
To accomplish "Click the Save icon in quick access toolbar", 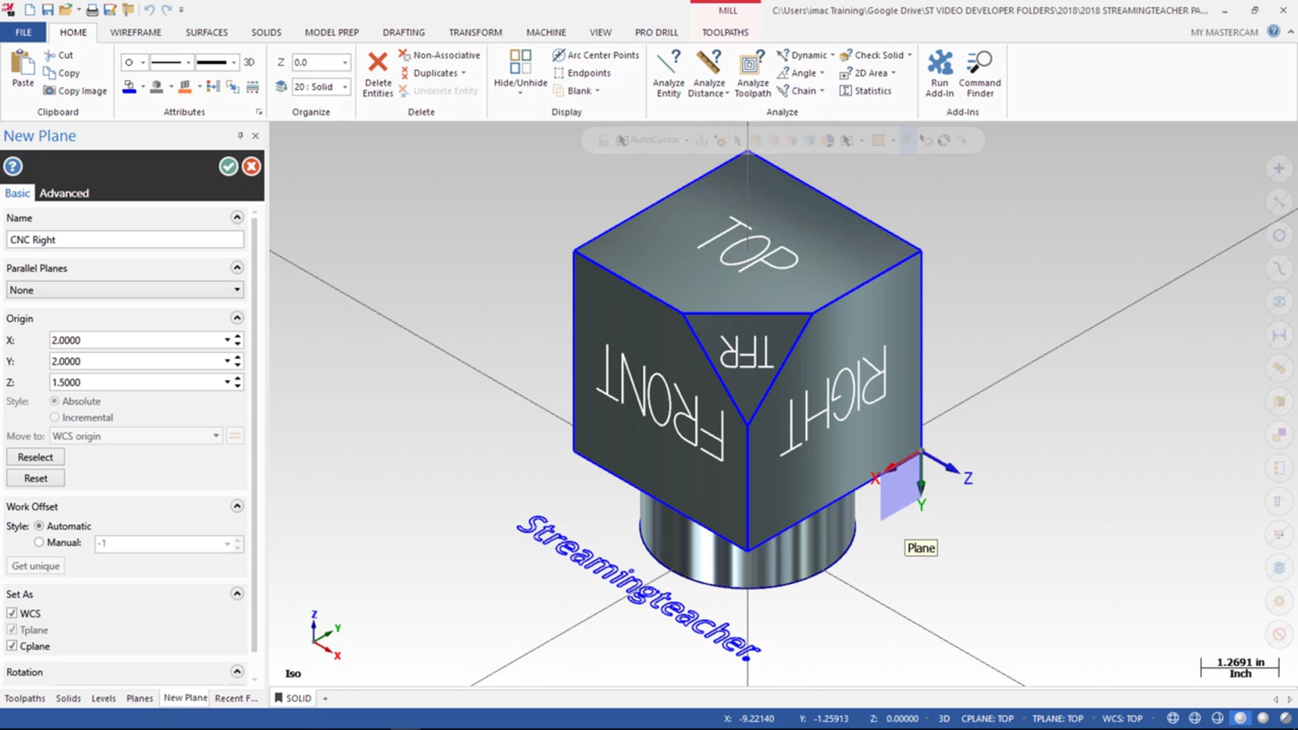I will [x=47, y=9].
